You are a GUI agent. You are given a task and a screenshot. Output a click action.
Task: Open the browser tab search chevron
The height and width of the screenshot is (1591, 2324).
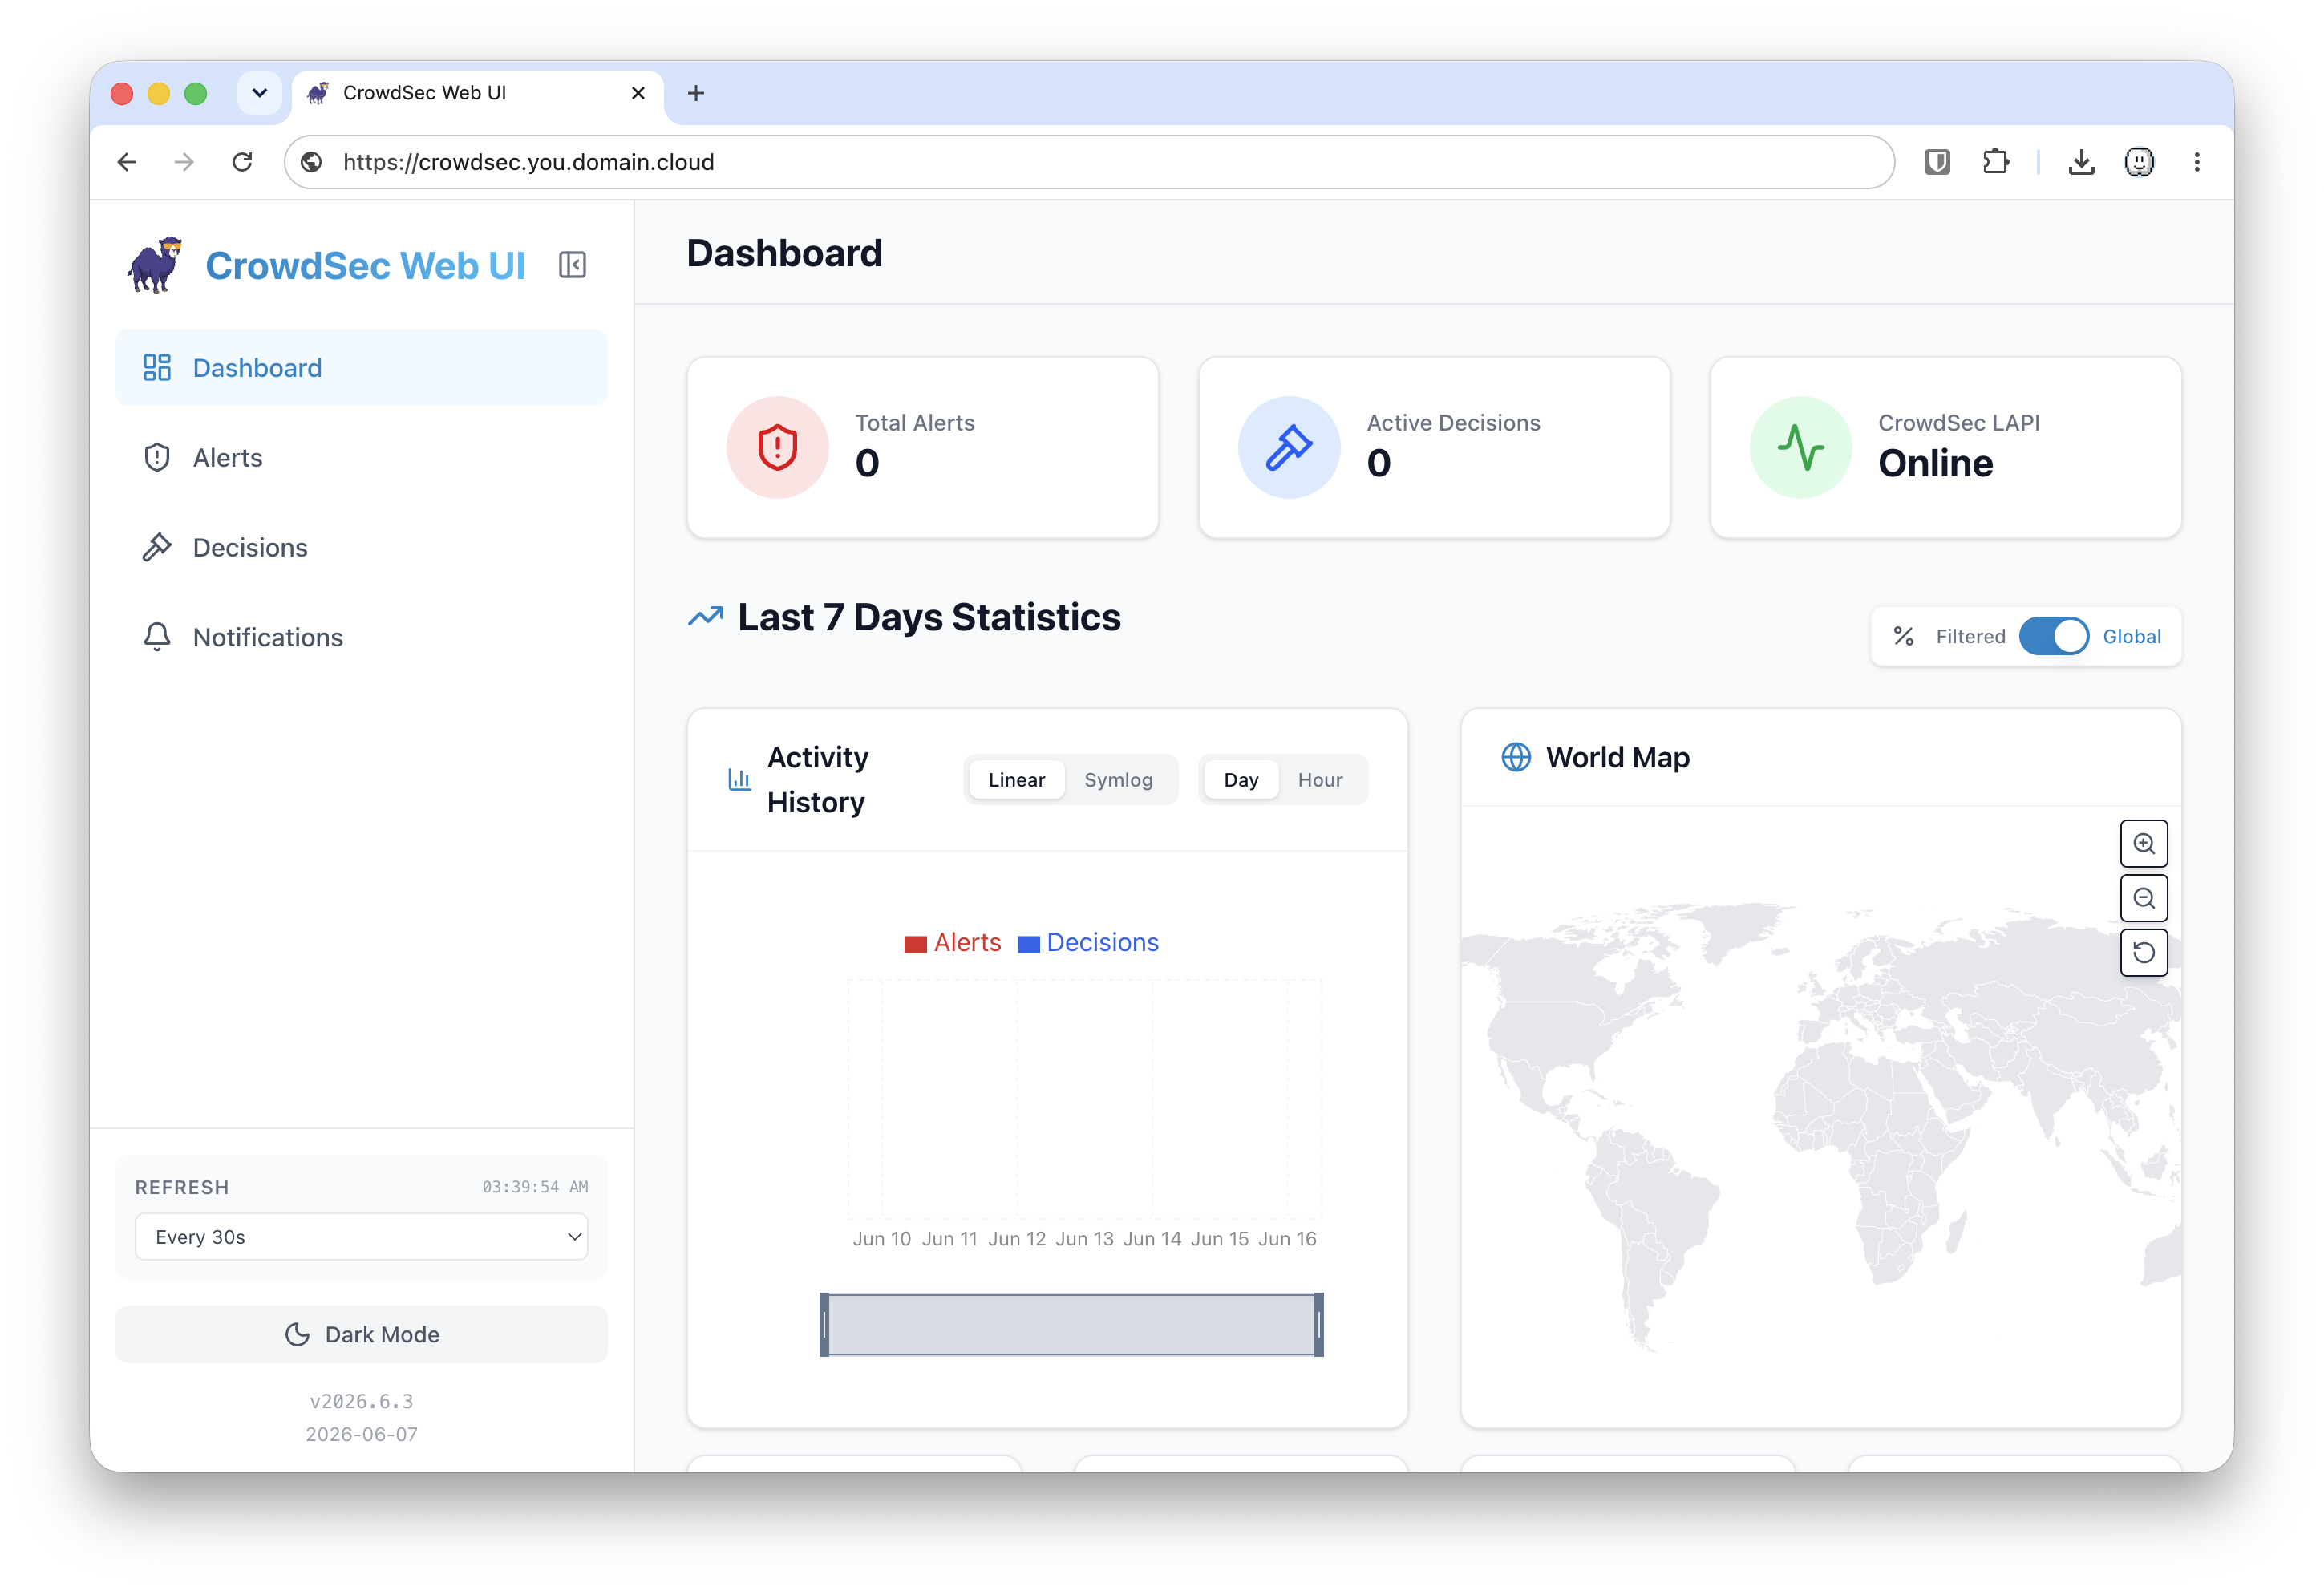259,93
